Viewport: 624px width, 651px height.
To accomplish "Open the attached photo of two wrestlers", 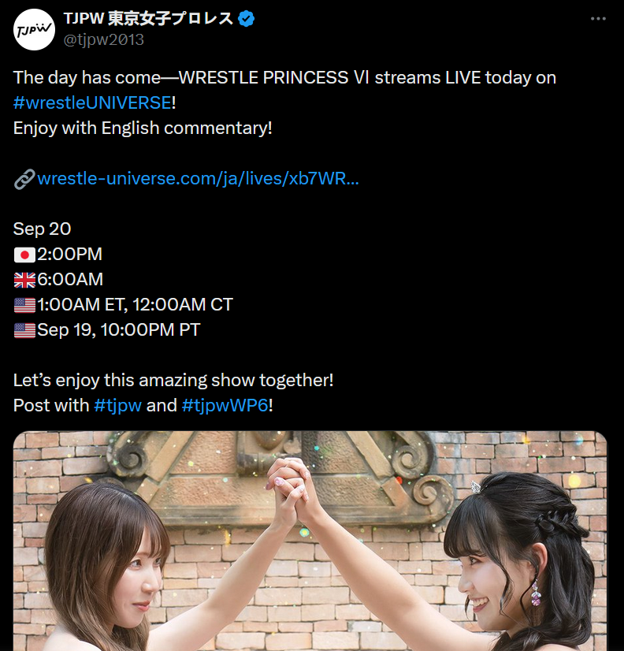I will [x=310, y=541].
